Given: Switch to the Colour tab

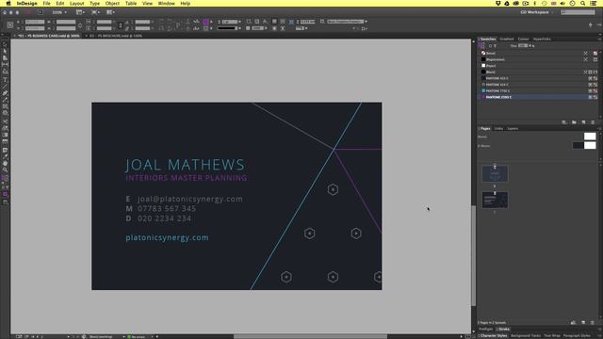Looking at the screenshot, I should point(523,39).
